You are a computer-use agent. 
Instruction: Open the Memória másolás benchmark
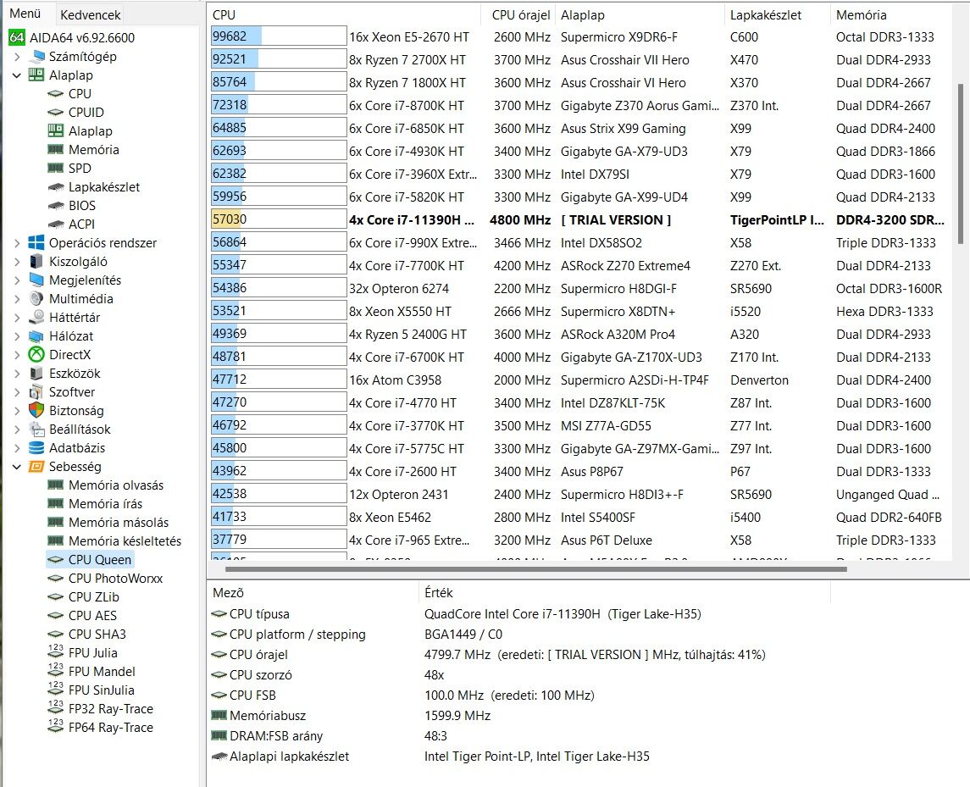coord(118,522)
